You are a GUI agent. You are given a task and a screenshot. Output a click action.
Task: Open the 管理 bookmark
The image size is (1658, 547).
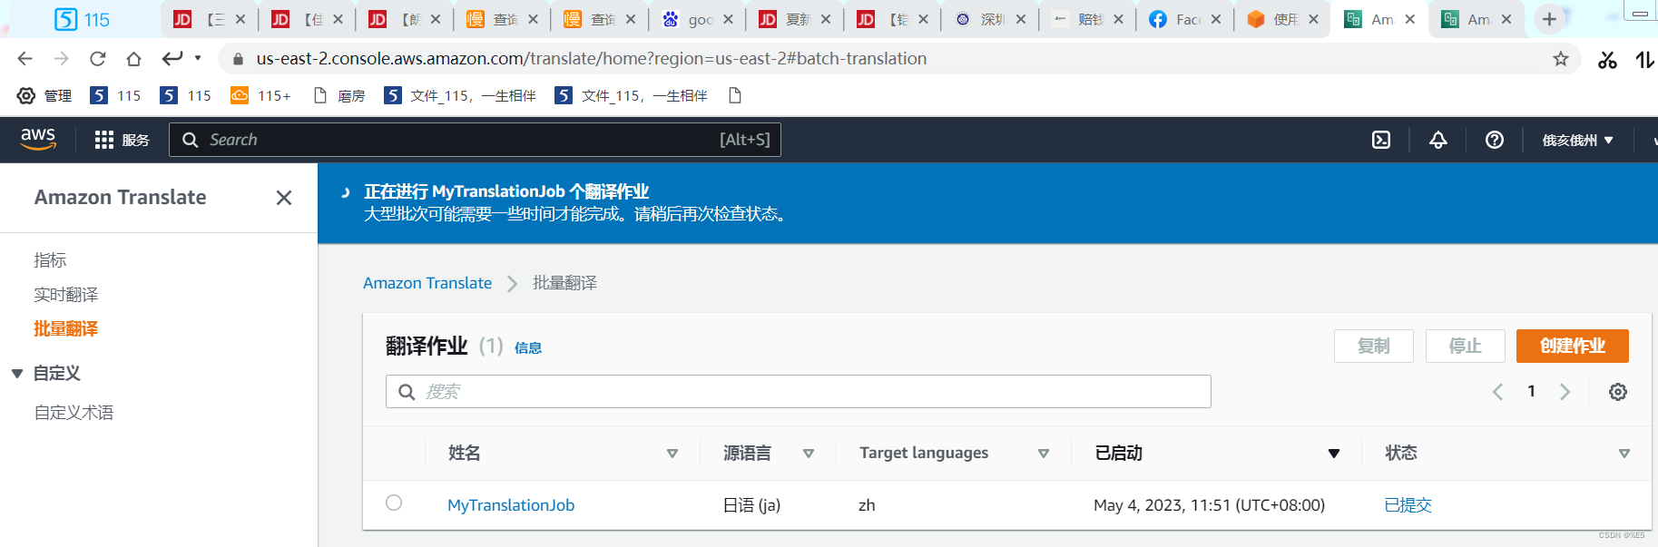[x=44, y=95]
